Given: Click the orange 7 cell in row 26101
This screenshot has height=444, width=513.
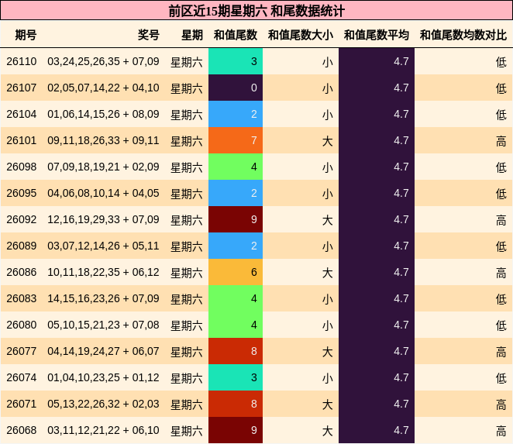Looking at the screenshot, I should [x=236, y=140].
